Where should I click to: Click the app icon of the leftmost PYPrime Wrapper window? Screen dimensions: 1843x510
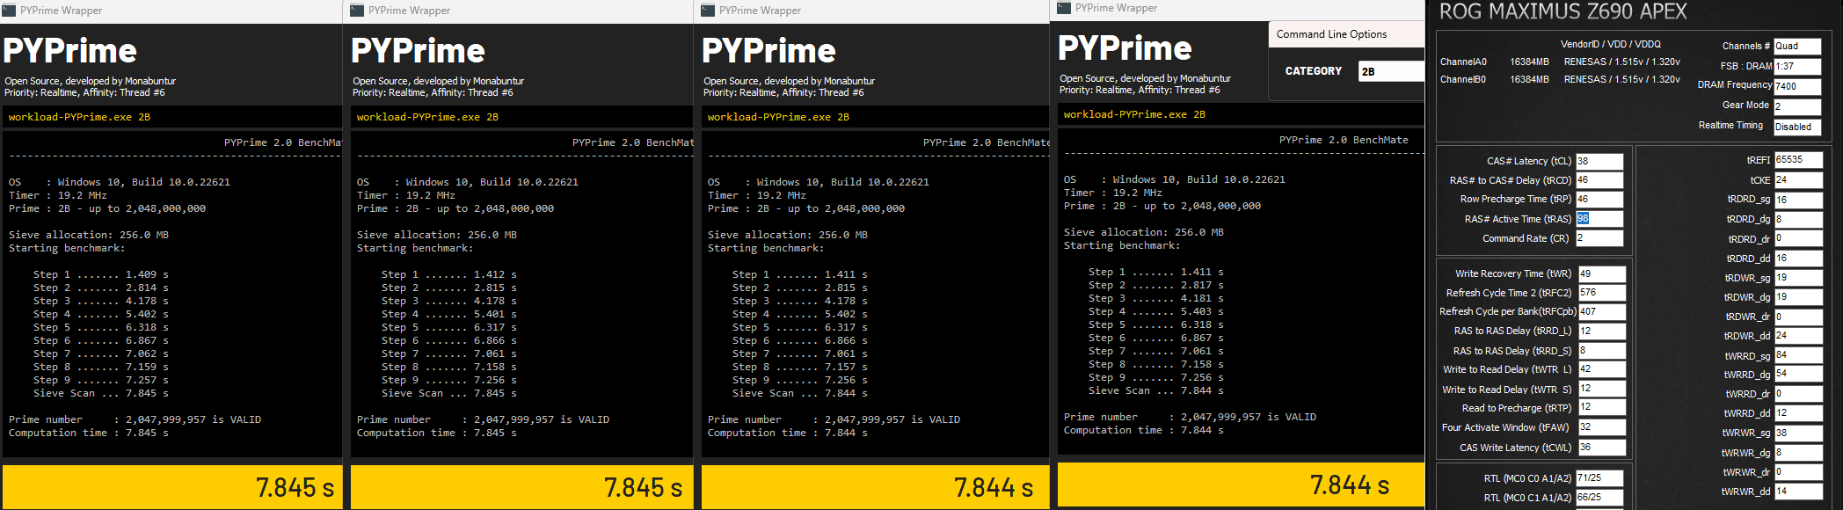pyautogui.click(x=10, y=11)
